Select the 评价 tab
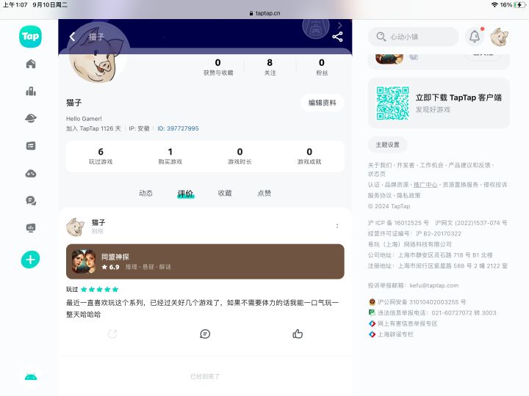Screen dimensions: 529x396 point(186,194)
